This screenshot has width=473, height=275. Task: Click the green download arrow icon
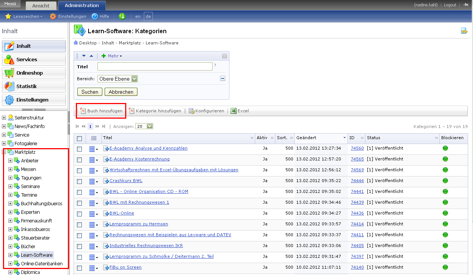(122, 16)
